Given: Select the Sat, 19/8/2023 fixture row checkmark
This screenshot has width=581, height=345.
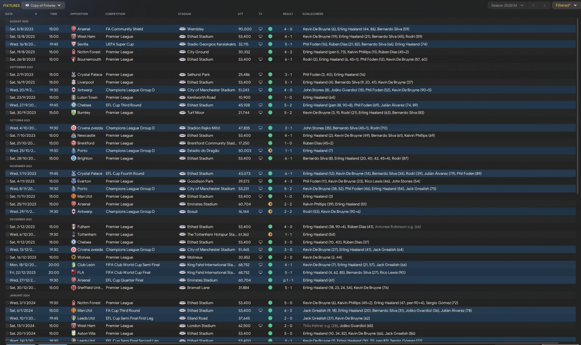Looking at the screenshot, I should (7, 52).
